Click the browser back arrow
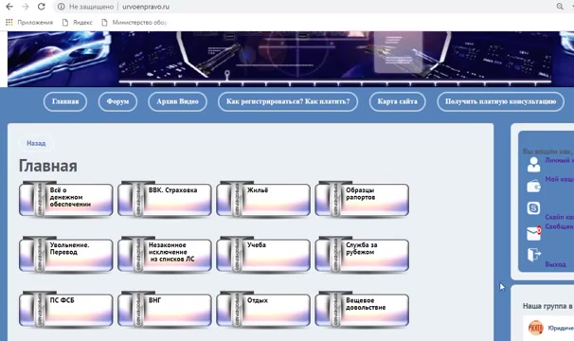Viewport: 574px width, 341px height. point(9,7)
